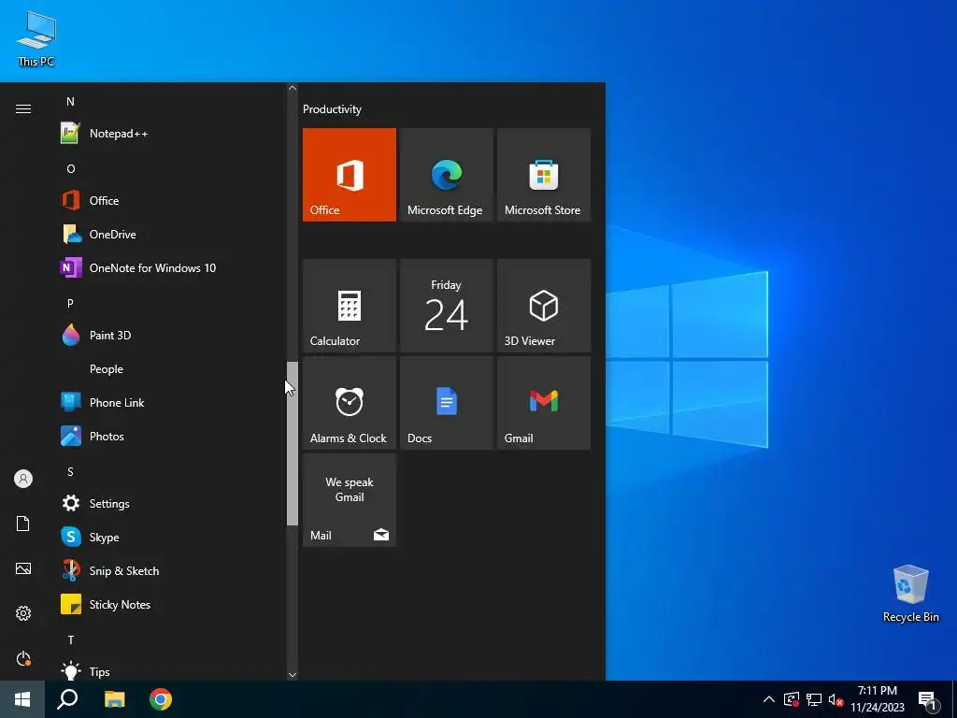The height and width of the screenshot is (718, 957).
Task: Open the Microsoft Store tile
Action: (544, 175)
